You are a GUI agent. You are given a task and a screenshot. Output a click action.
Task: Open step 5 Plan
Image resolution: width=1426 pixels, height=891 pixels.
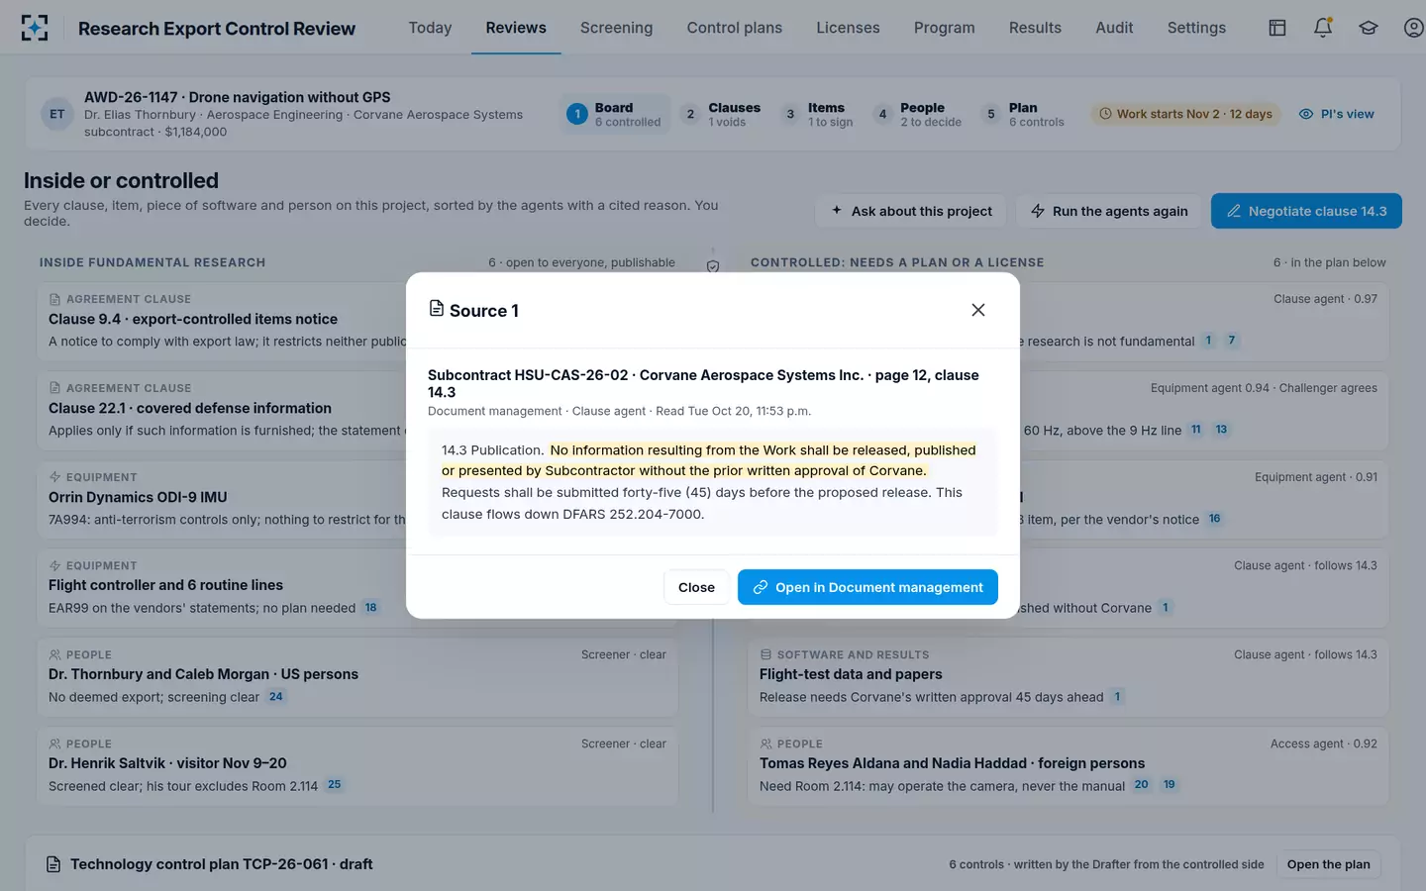(x=1024, y=114)
